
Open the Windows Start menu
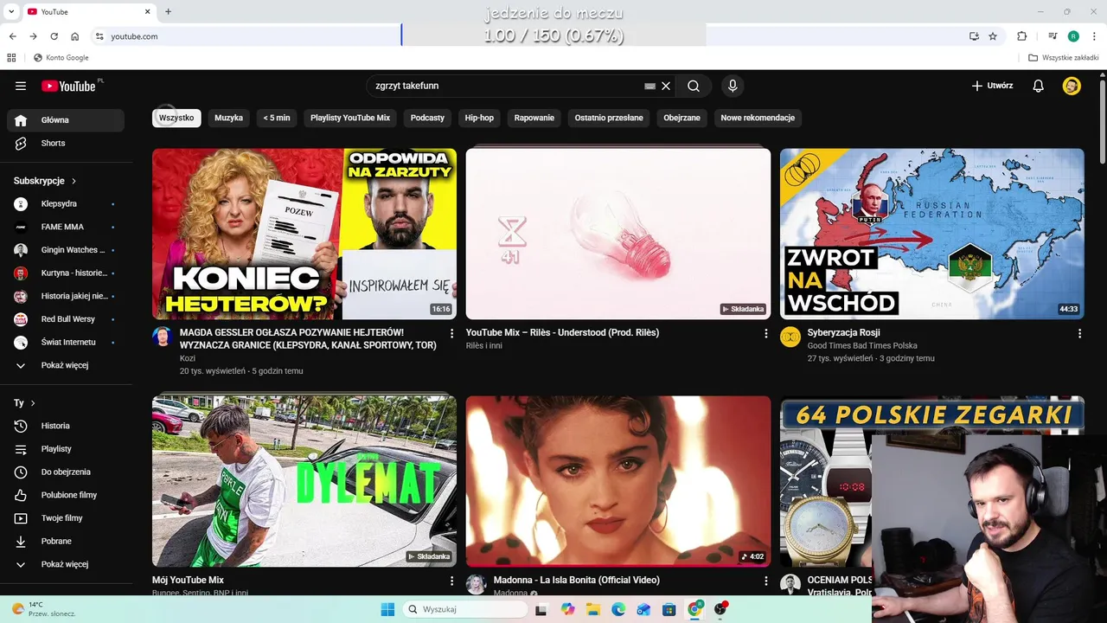pyautogui.click(x=387, y=609)
